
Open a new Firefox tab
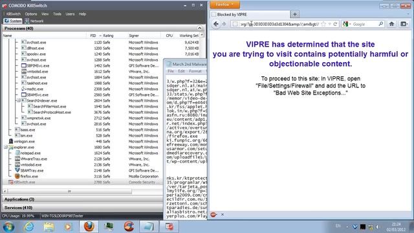click(x=295, y=14)
